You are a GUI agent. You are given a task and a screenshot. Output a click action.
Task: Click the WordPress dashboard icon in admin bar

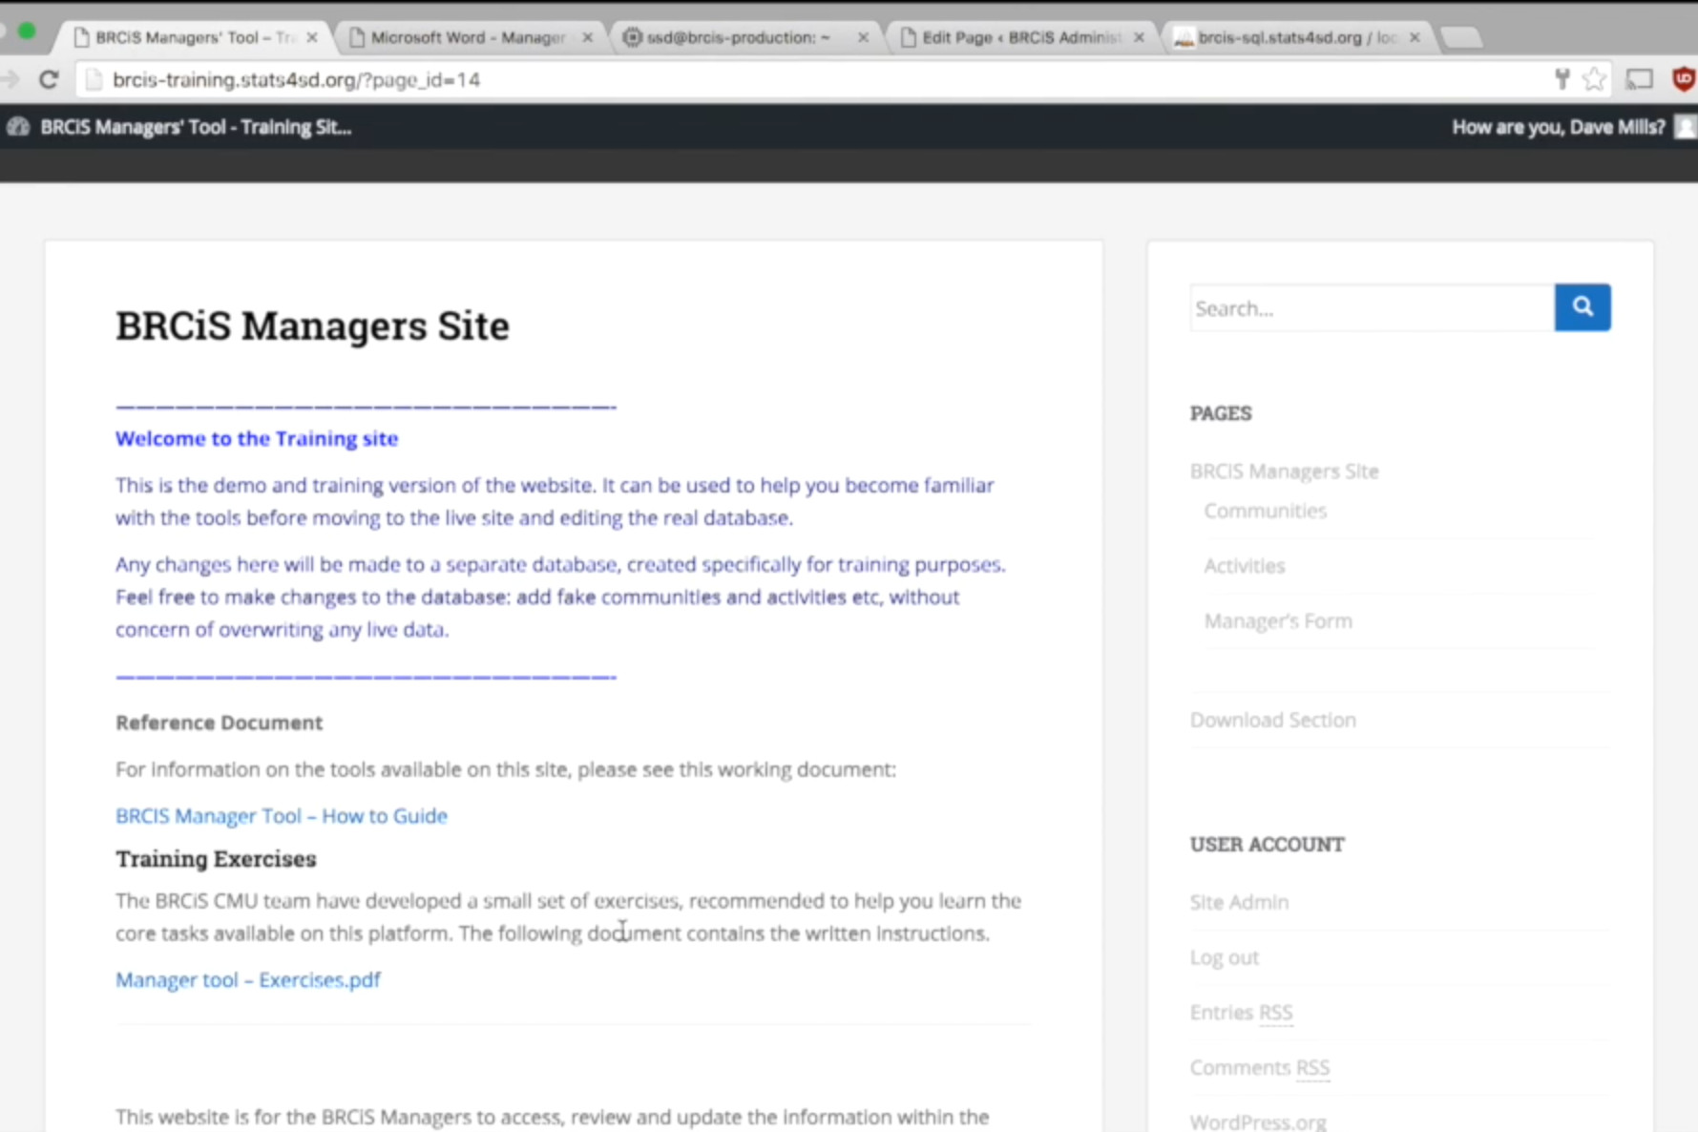(18, 127)
